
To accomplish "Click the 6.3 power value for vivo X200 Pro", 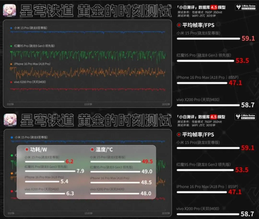I will click(x=70, y=193).
